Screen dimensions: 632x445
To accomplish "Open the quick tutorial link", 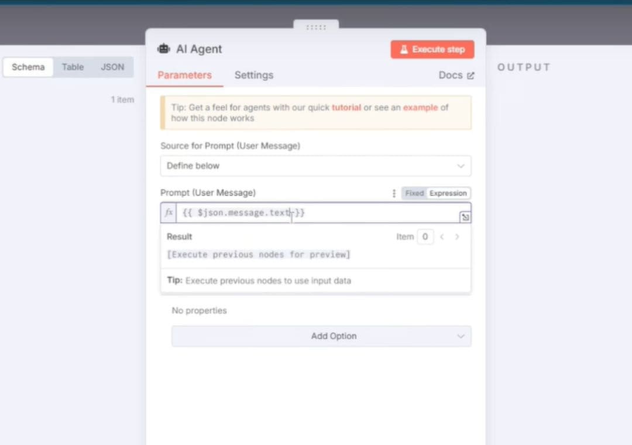I will 346,108.
